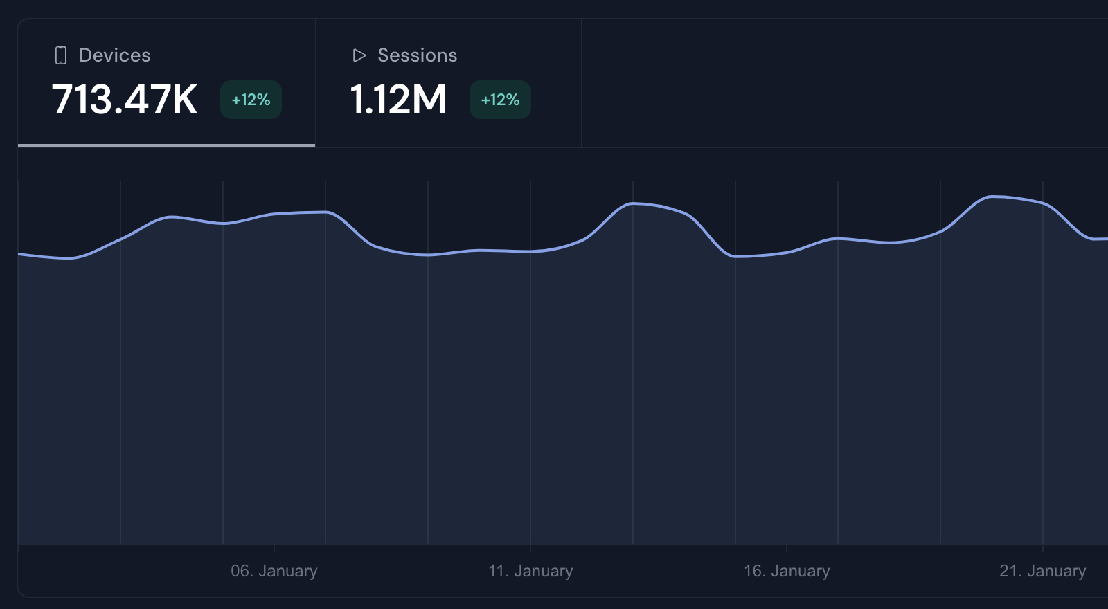This screenshot has height=609, width=1108.
Task: Click the 11. January axis label
Action: click(x=530, y=571)
